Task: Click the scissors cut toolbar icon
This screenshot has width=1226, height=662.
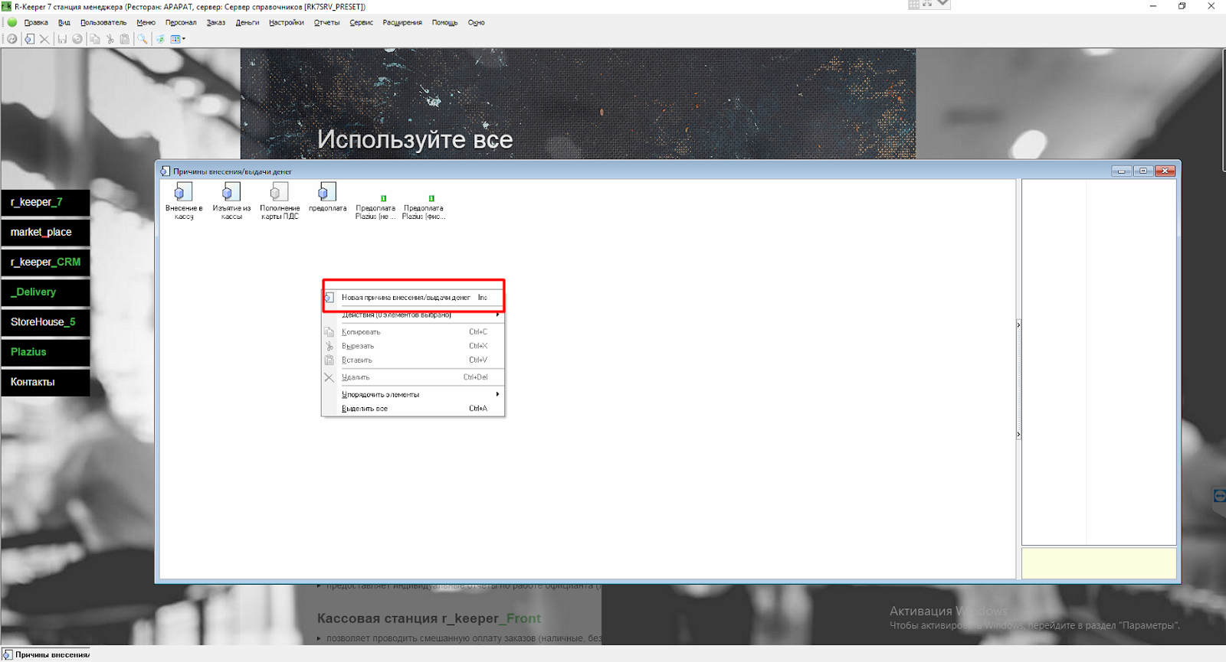Action: tap(110, 39)
